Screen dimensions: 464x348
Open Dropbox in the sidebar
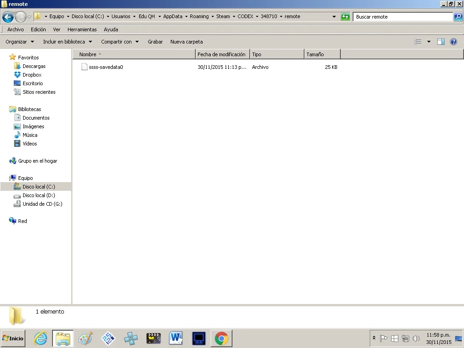pos(32,75)
